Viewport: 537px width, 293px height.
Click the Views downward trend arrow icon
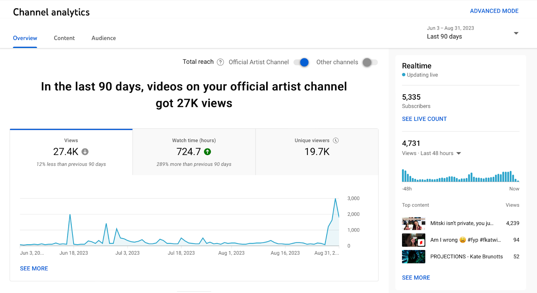pos(85,152)
